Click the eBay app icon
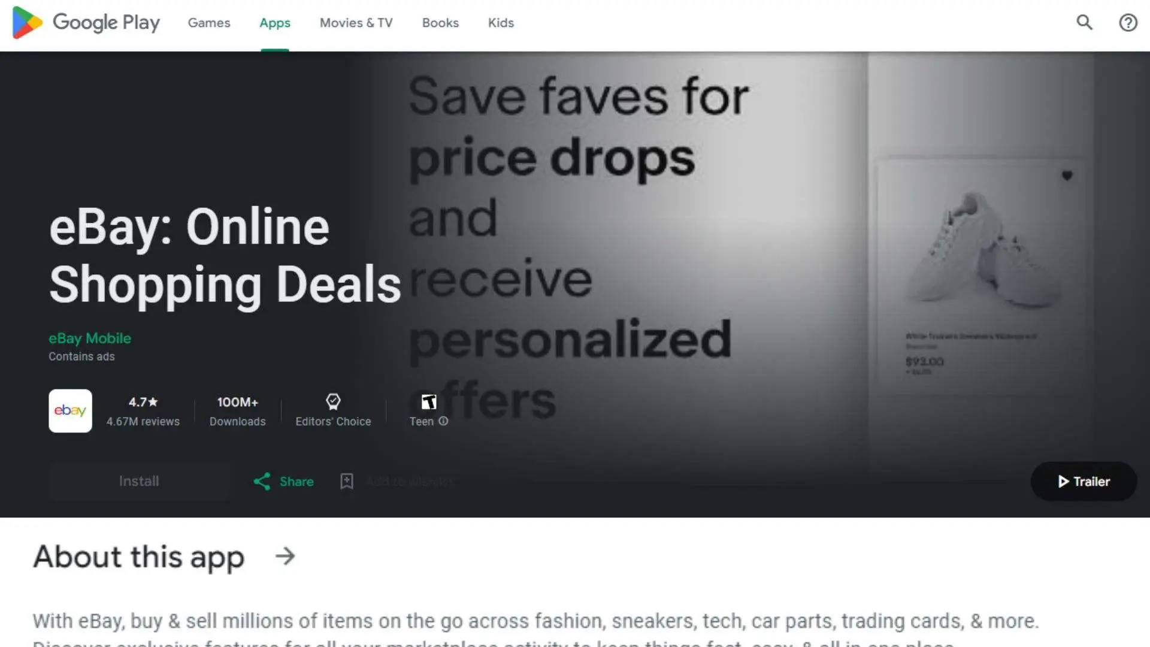Image resolution: width=1150 pixels, height=647 pixels. point(69,411)
